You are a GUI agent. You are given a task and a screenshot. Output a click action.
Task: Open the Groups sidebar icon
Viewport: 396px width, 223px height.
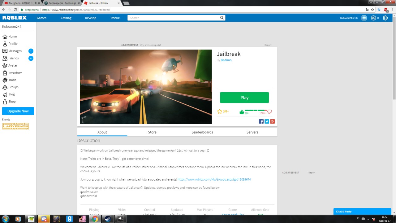point(5,87)
